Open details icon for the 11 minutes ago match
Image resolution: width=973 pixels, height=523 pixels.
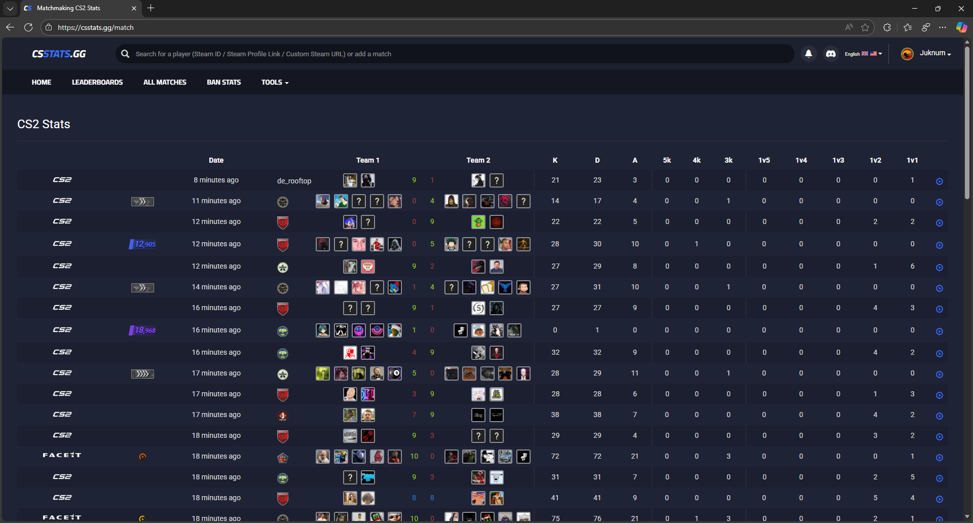point(939,202)
